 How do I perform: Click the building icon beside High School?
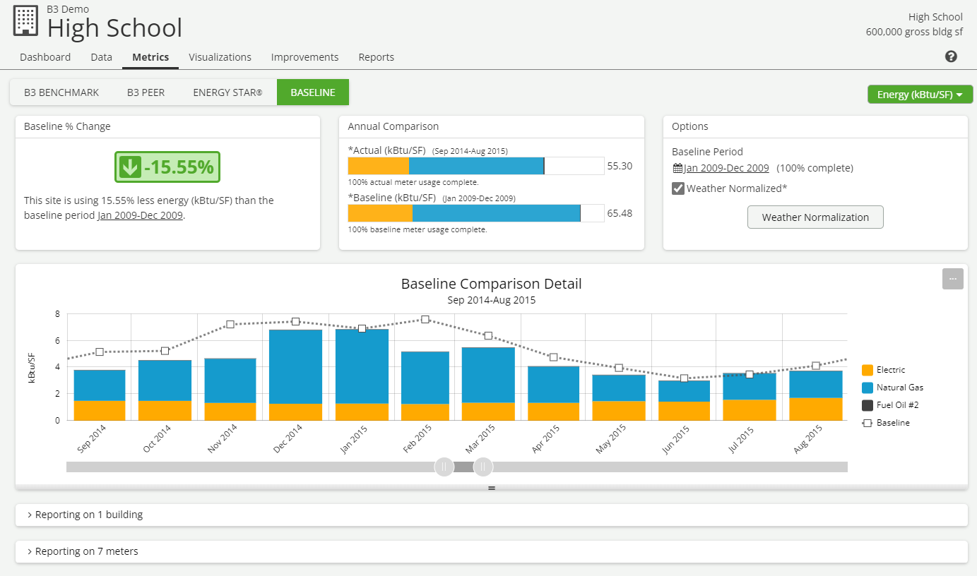26,21
